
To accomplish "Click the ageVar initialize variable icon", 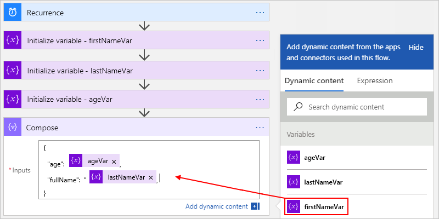I will click(x=13, y=99).
